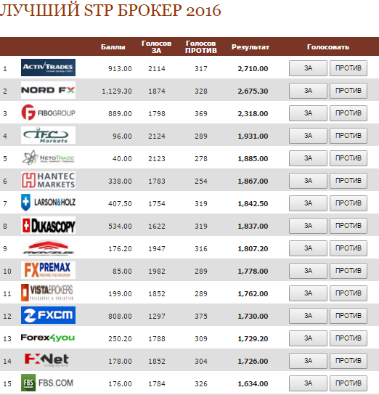Vote ПРОТИВ for FXCM

[x=349, y=316]
